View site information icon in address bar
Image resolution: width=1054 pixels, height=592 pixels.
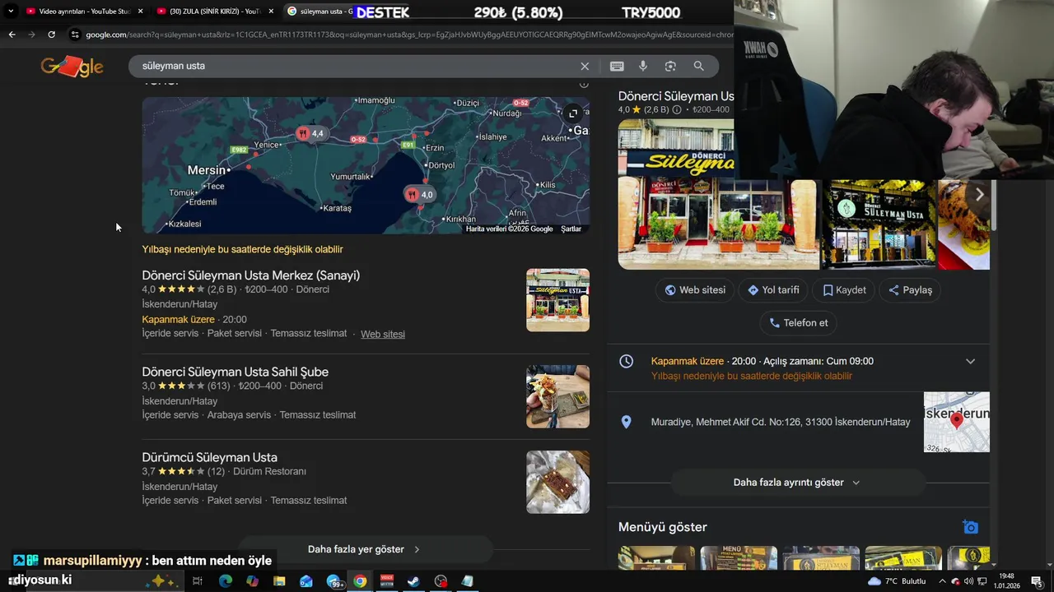(x=75, y=35)
